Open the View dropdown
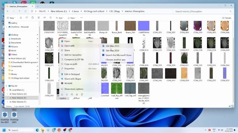The height and width of the screenshot is (133, 238). pyautogui.click(x=71, y=18)
